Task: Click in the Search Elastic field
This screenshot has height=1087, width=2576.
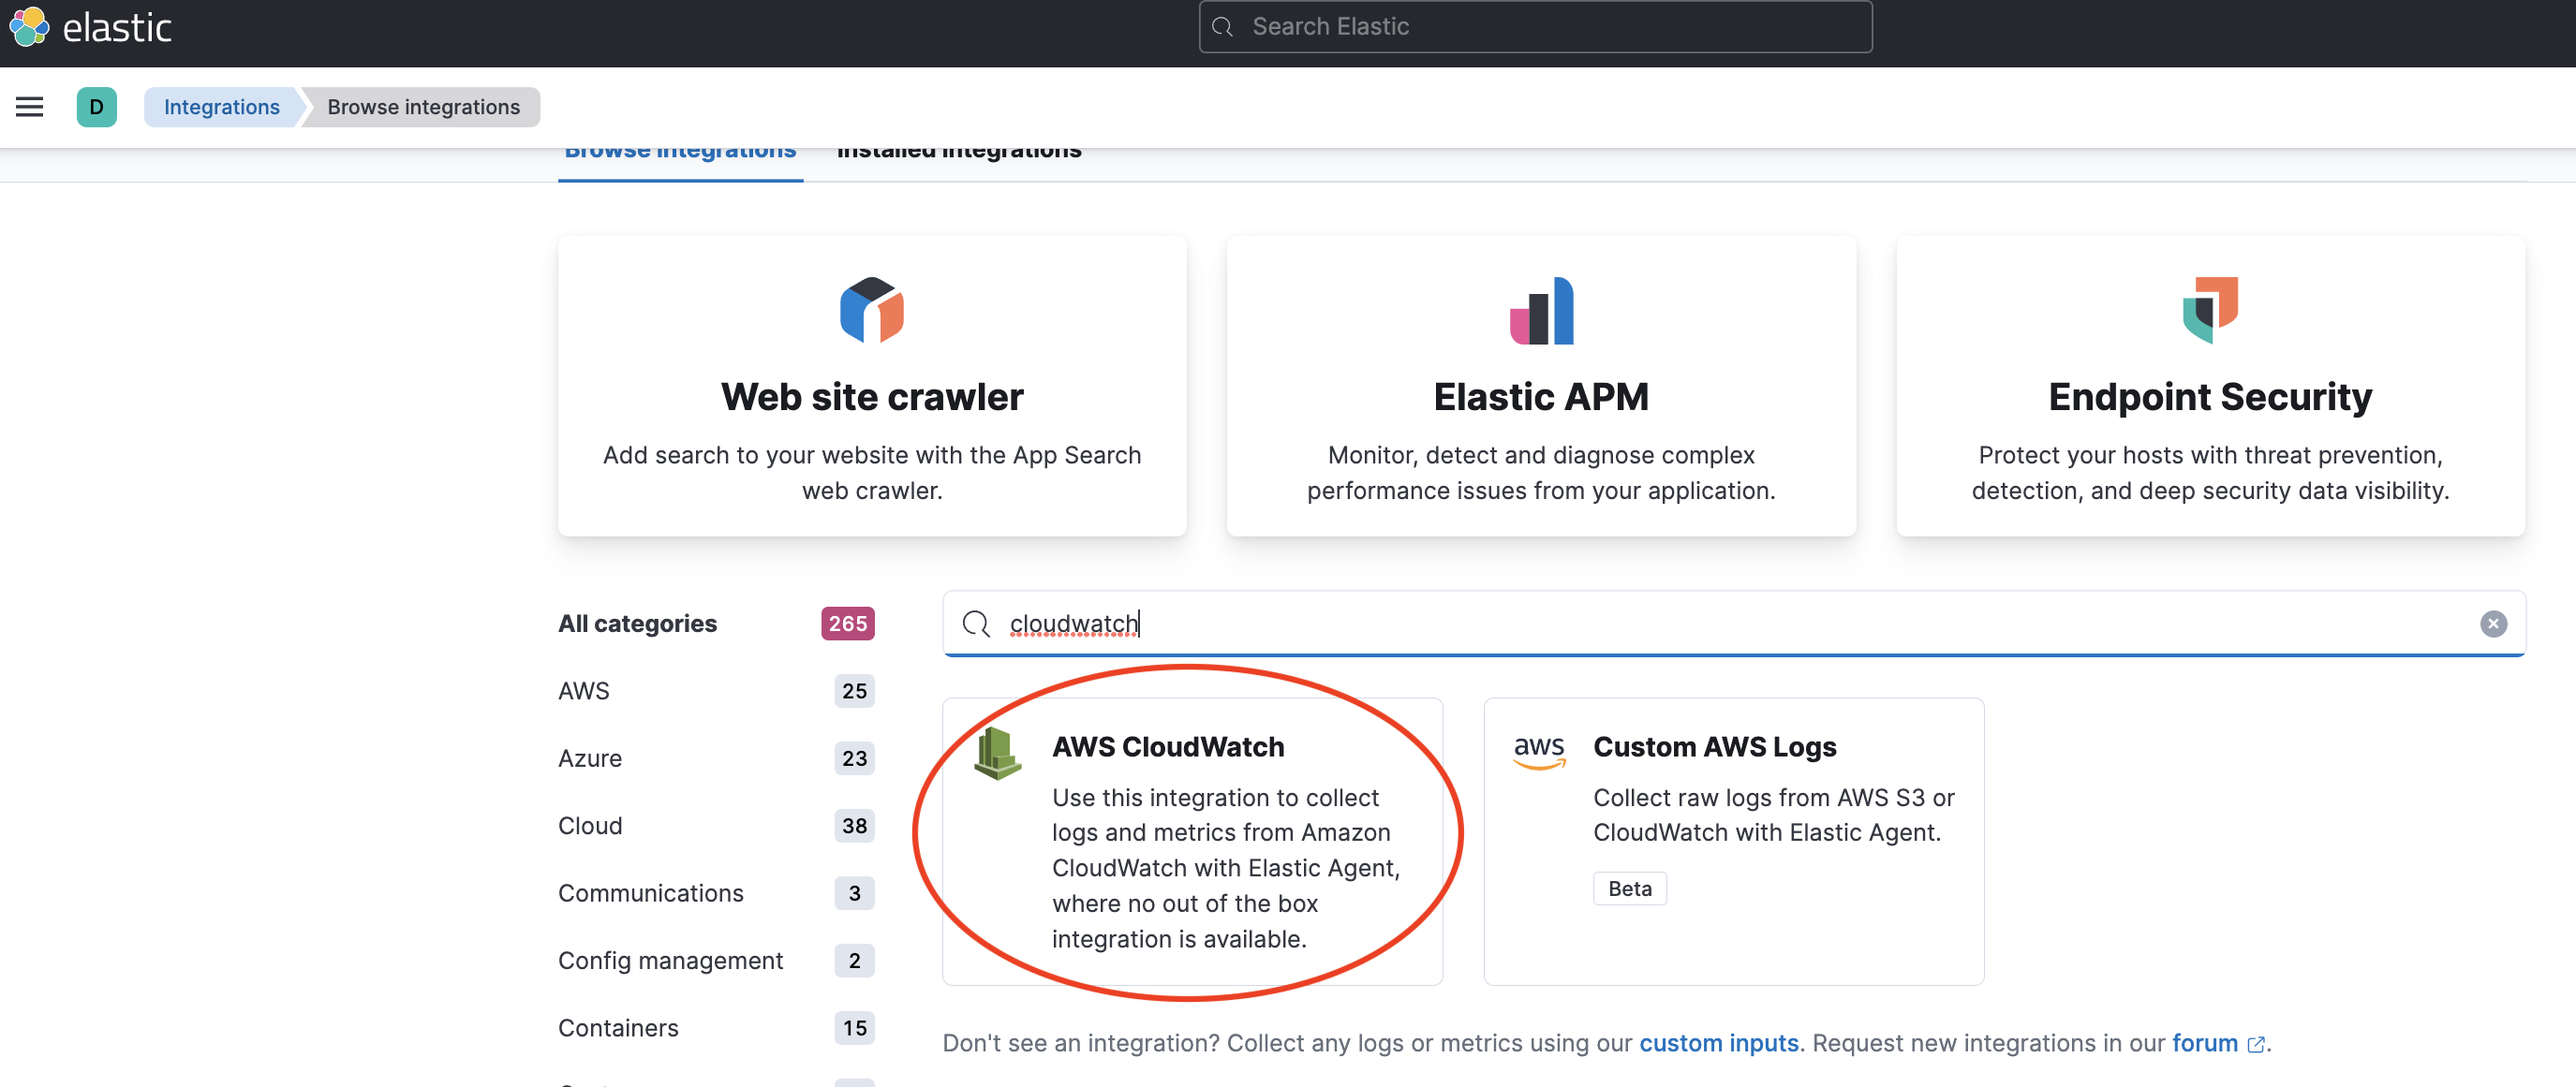Action: click(1535, 27)
